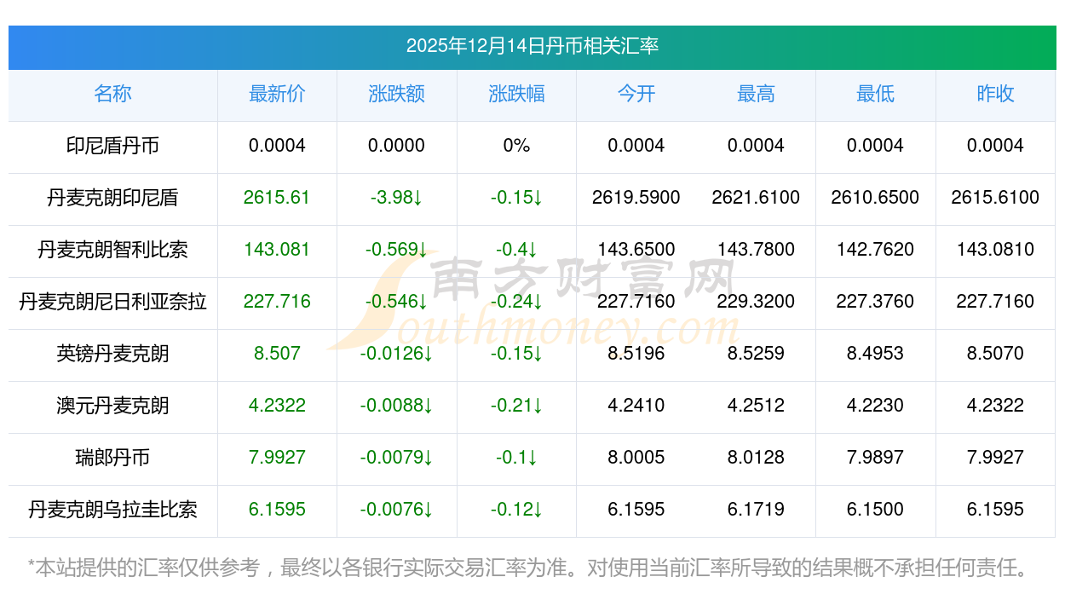The width and height of the screenshot is (1065, 594).
Task: Open the 丹麦克朗印尼盾 currency pair
Action: pyautogui.click(x=112, y=198)
